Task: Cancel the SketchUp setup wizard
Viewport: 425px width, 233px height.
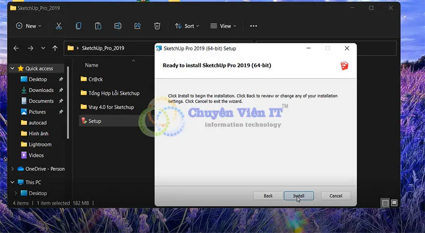Action: [x=335, y=196]
